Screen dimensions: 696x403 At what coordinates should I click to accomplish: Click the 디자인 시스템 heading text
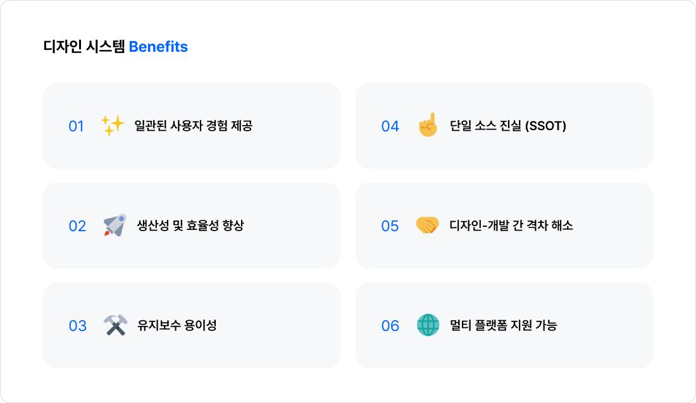pos(84,47)
